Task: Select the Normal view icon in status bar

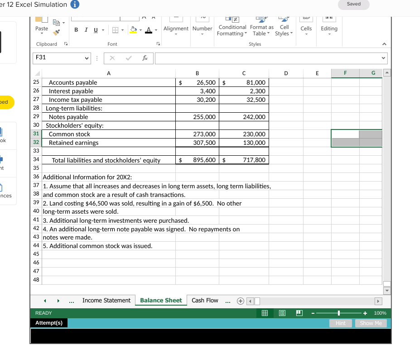Action: pyautogui.click(x=264, y=313)
